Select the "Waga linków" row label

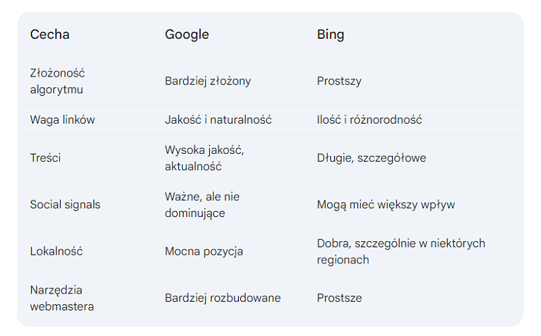pyautogui.click(x=63, y=120)
